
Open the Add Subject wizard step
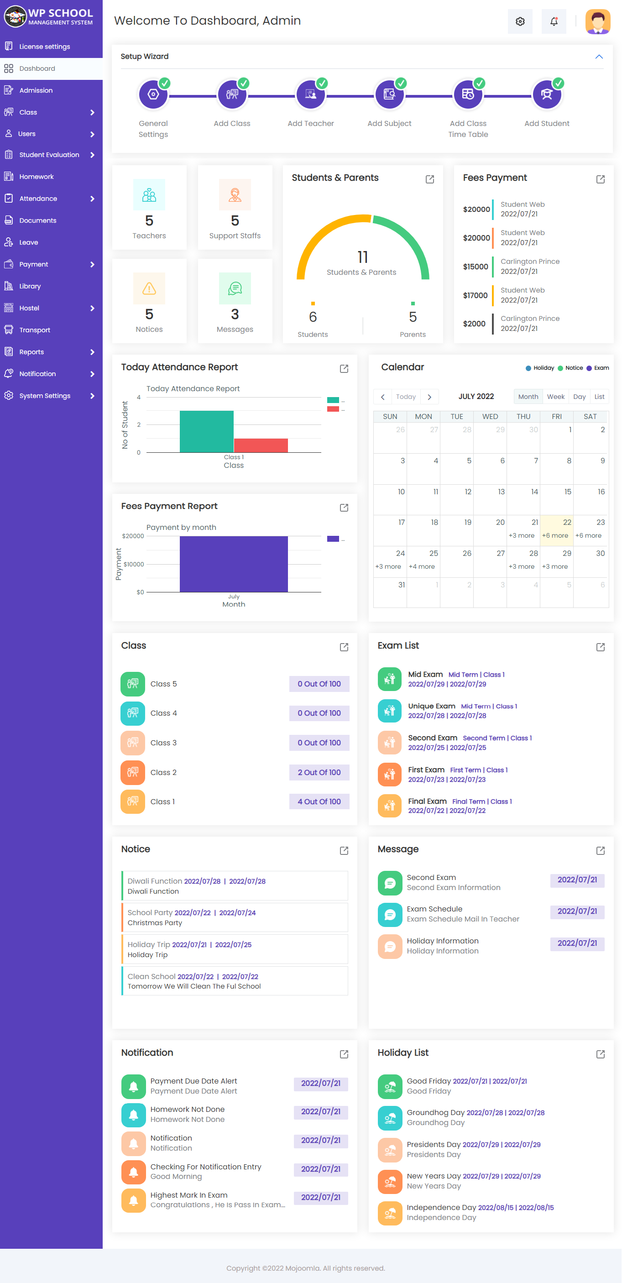click(x=389, y=94)
